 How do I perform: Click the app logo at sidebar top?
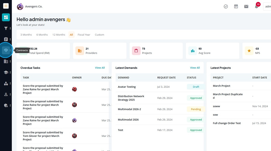(x=6, y=6)
